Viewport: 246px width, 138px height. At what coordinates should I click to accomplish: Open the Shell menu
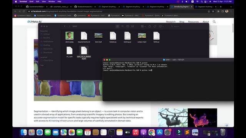[x=31, y=2]
